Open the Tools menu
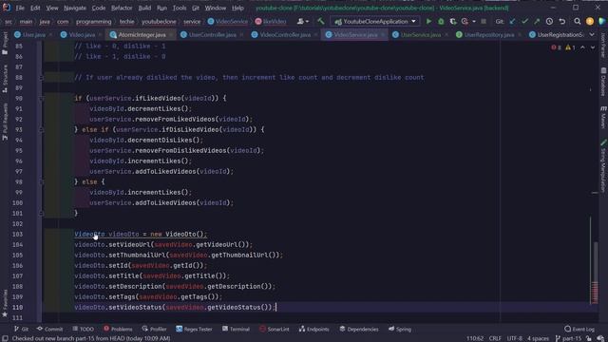The height and width of the screenshot is (342, 608). click(x=180, y=8)
